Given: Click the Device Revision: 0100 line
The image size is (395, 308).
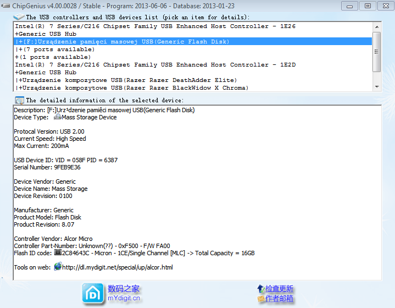Looking at the screenshot, I should [x=43, y=196].
